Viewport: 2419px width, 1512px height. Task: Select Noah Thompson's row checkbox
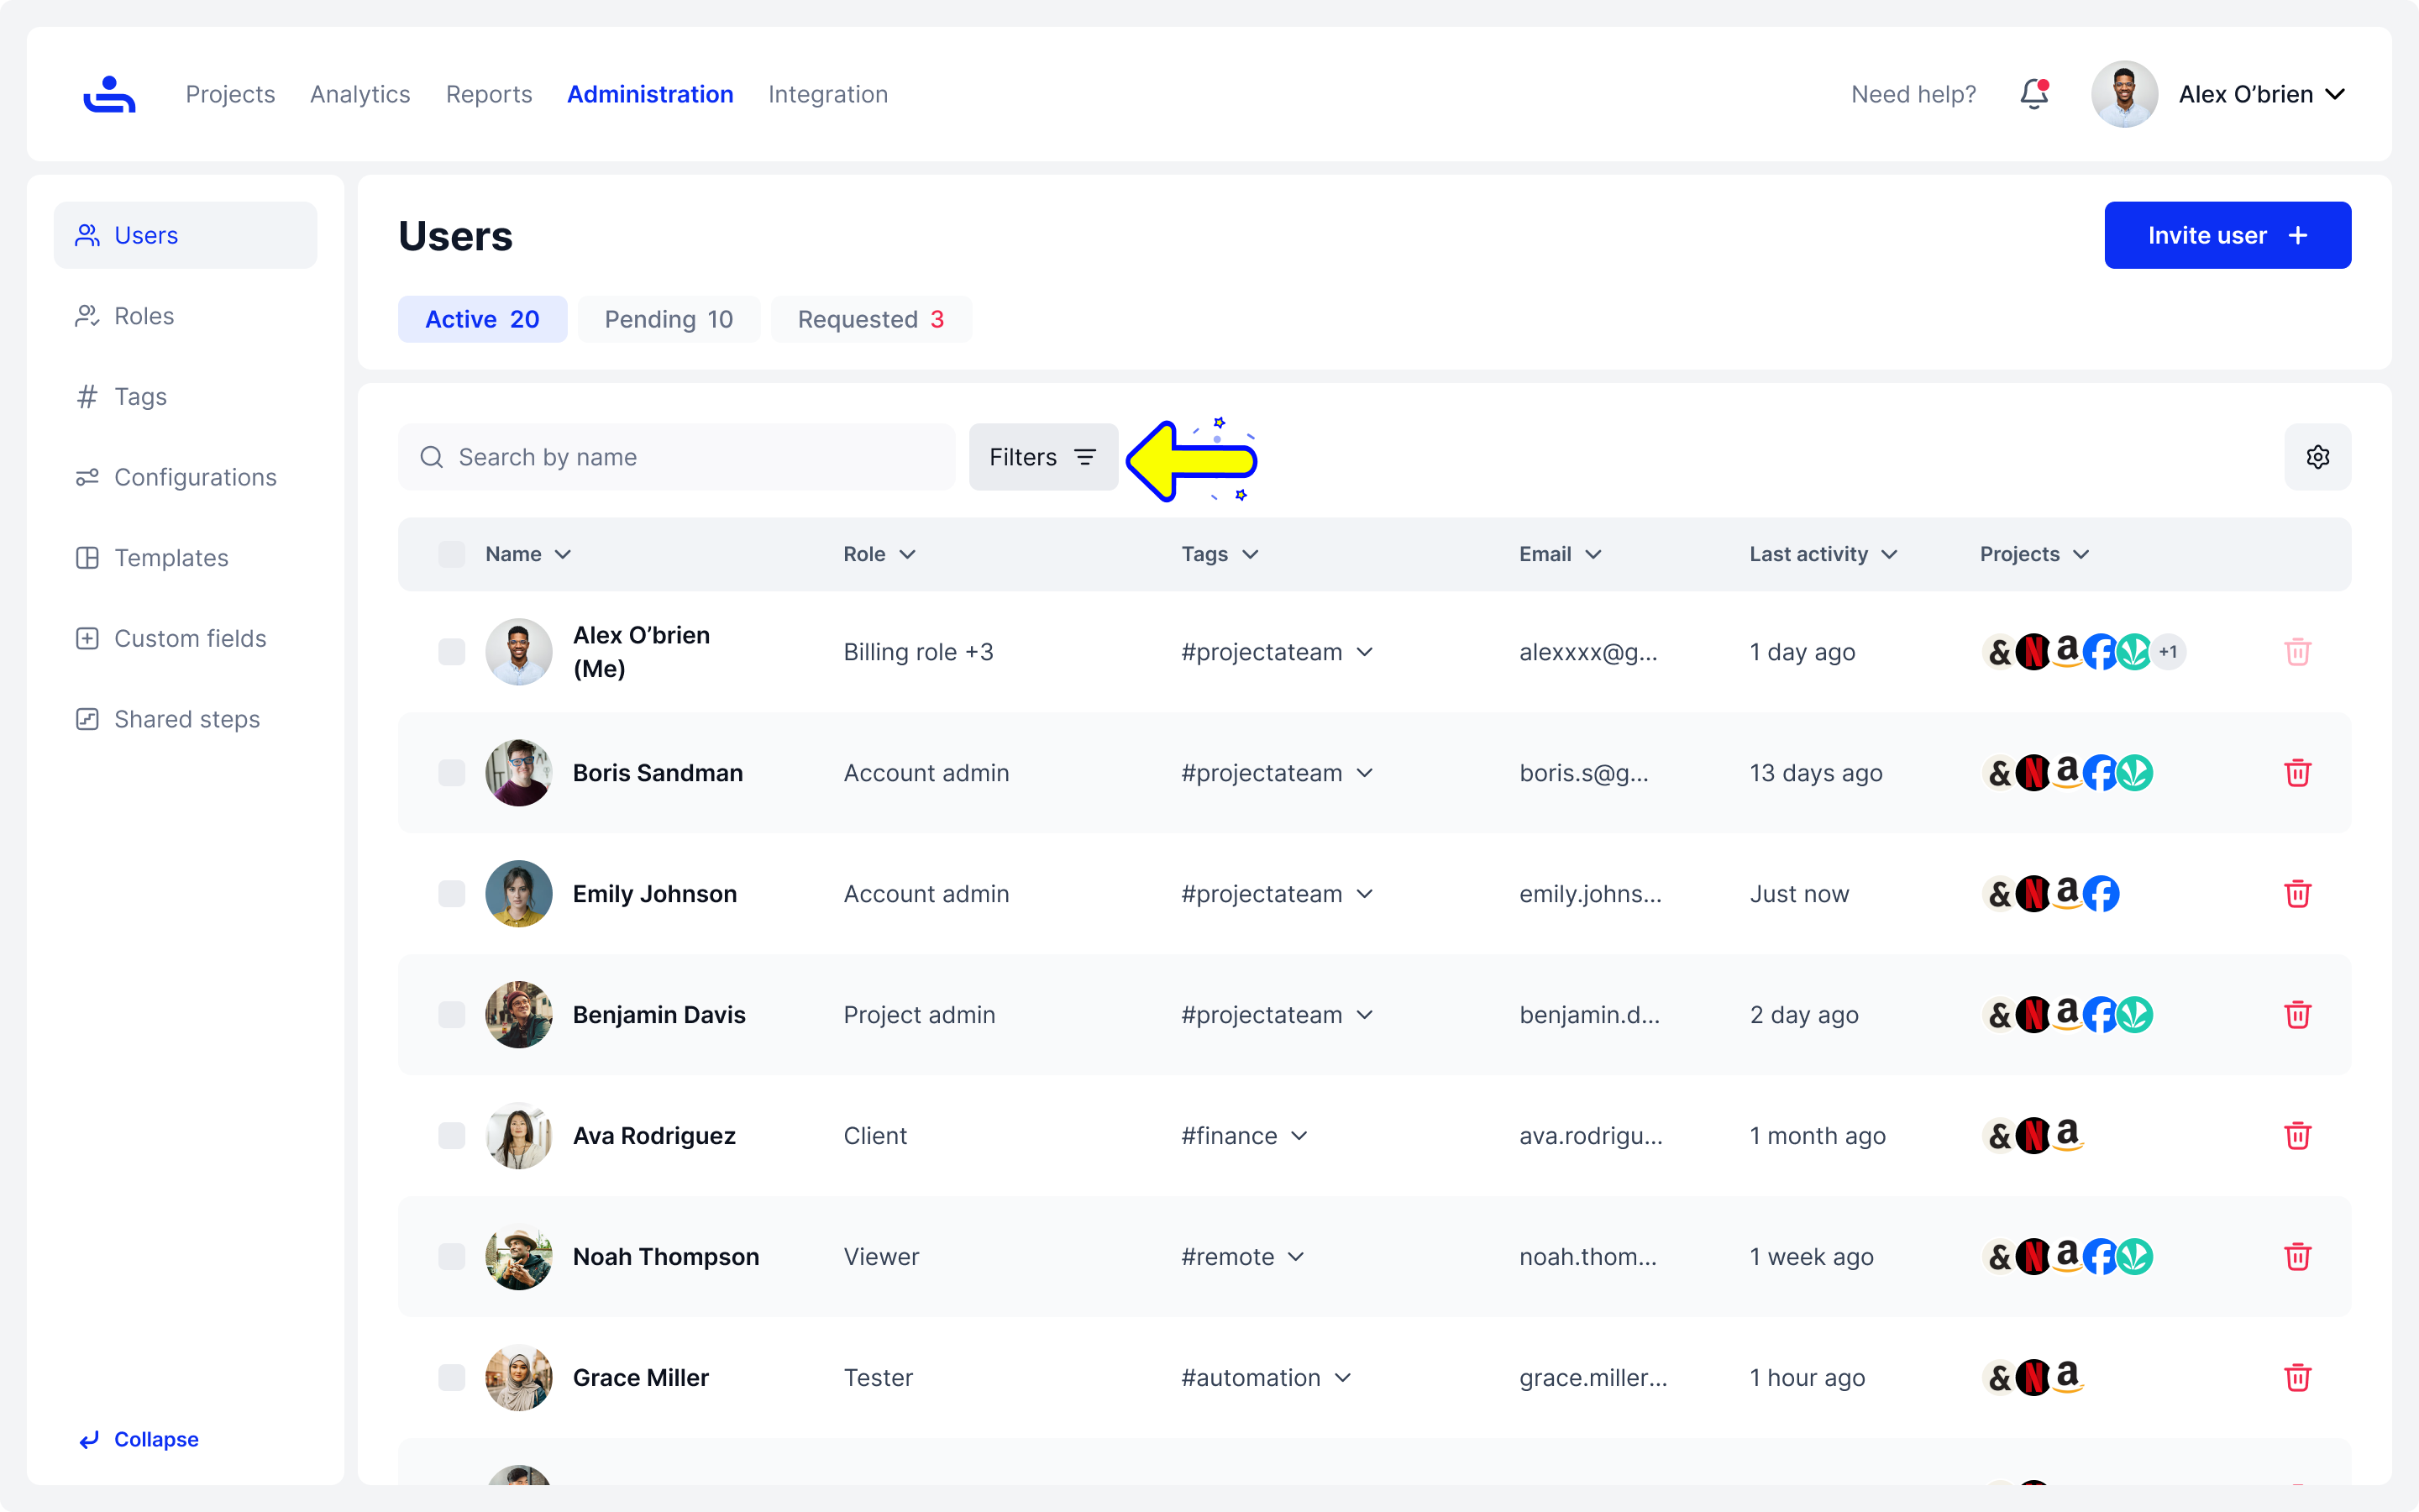tap(452, 1257)
